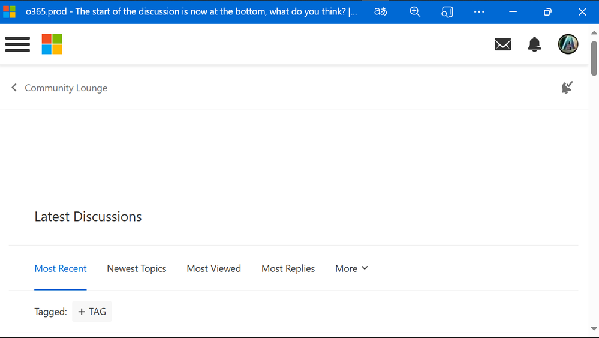Open the three-dots app menu in title bar
Viewport: 599px width, 338px height.
coord(479,12)
